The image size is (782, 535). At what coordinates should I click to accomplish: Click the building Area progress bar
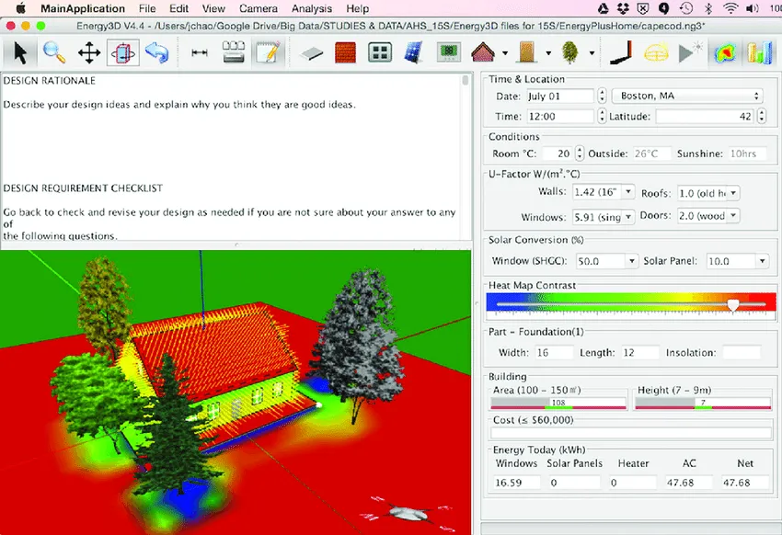[558, 403]
